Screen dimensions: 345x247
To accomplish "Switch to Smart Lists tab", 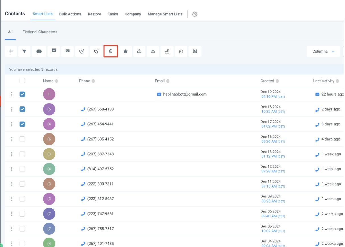I will click(x=43, y=14).
